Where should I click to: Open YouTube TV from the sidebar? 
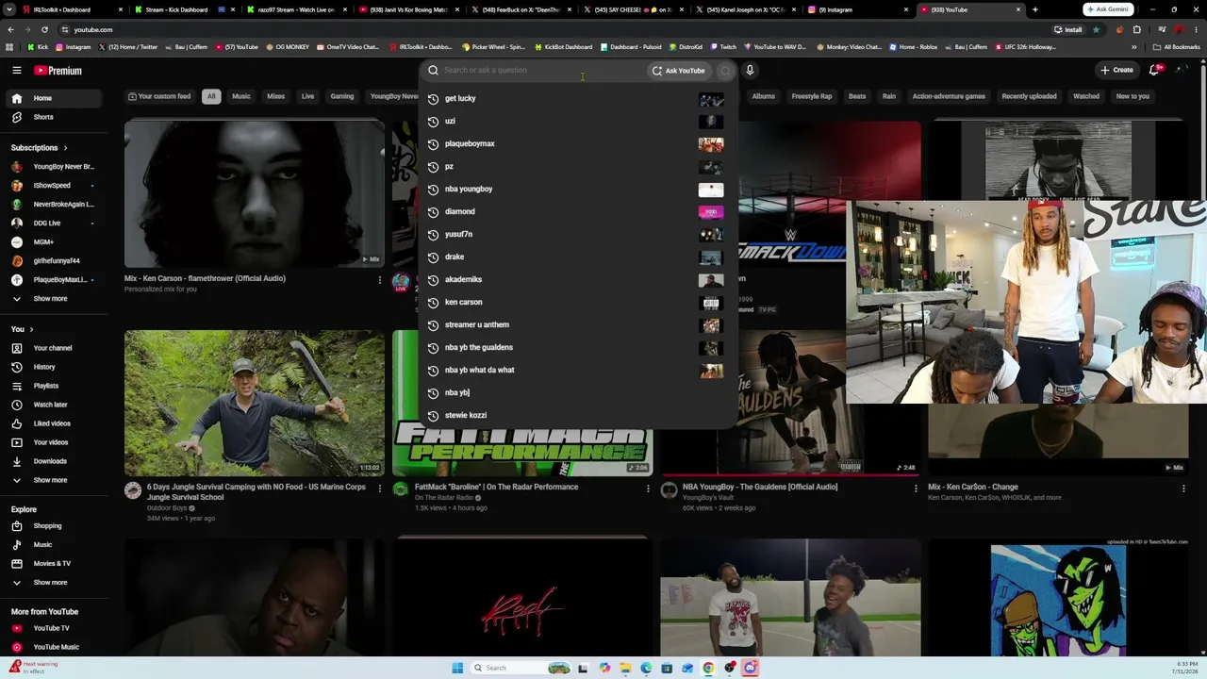click(x=54, y=628)
